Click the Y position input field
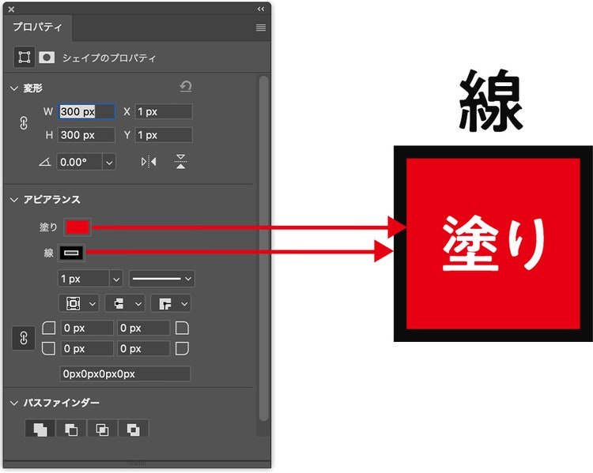The width and height of the screenshot is (593, 473). pyautogui.click(x=164, y=135)
